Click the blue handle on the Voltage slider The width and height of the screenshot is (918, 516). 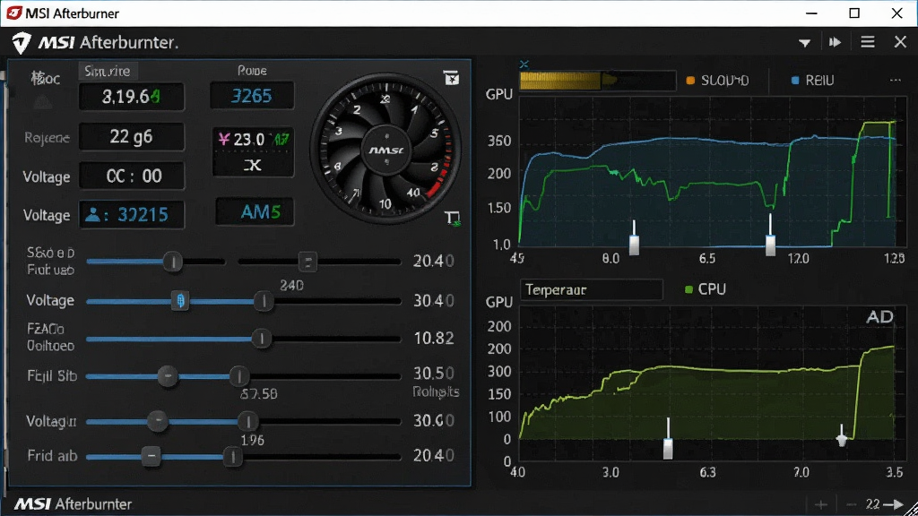click(x=180, y=301)
